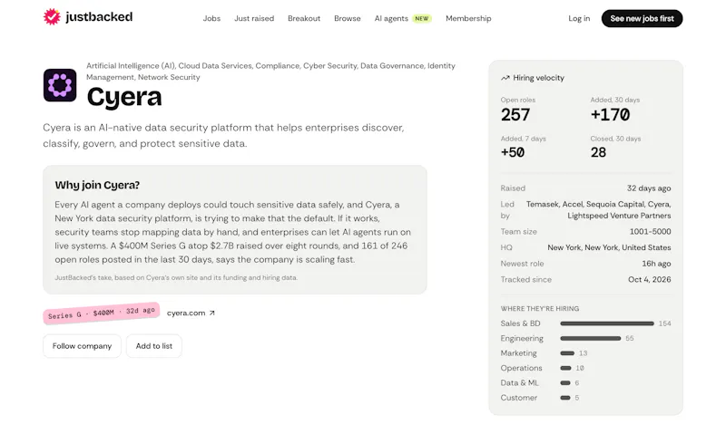Click the Hiring velocity panel title
This screenshot has width=726, height=434.
tap(538, 78)
